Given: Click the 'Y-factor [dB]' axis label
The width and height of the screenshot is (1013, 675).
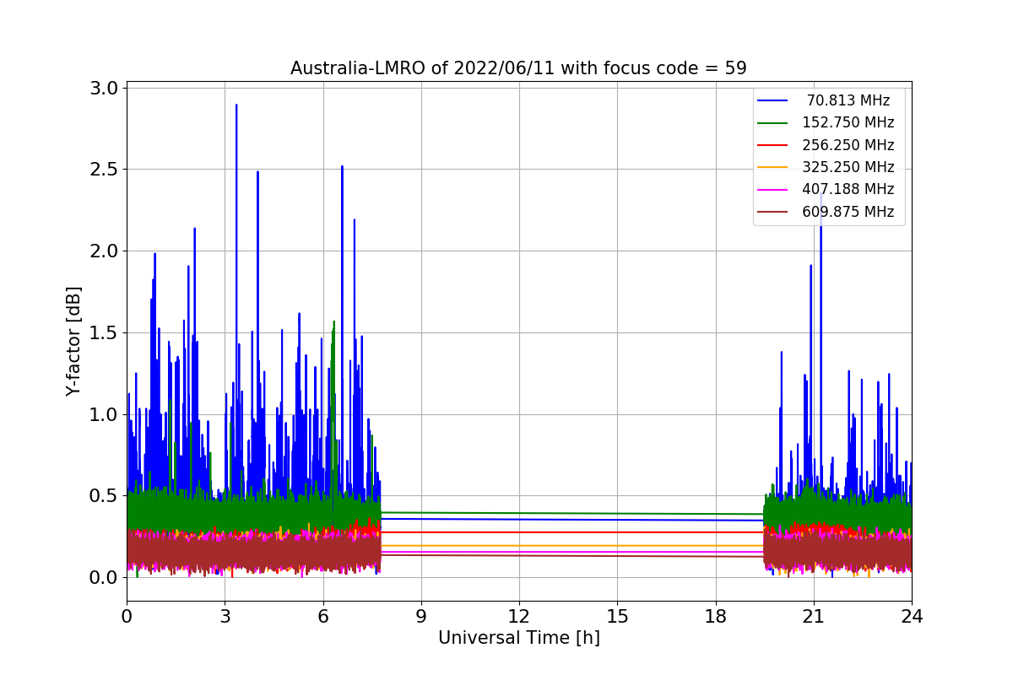Looking at the screenshot, I should (74, 341).
